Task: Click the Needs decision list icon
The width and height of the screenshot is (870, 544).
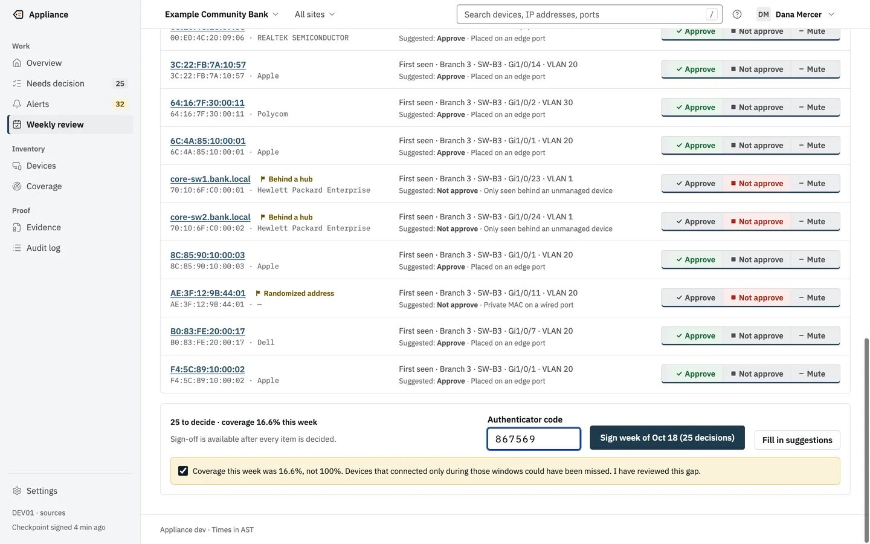Action: point(17,83)
